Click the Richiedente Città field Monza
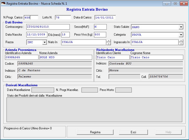 pos(146,70)
